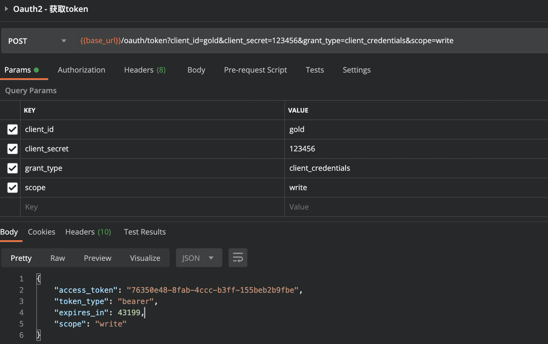Expand the Oauth2 request title triangle
The image size is (548, 344).
[6, 9]
